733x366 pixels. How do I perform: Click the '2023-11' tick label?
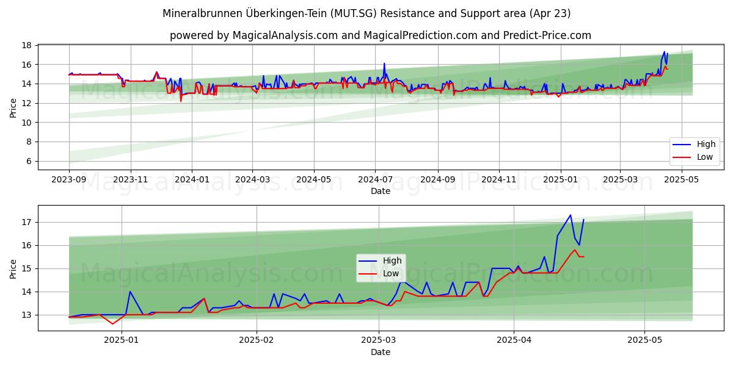pos(130,179)
